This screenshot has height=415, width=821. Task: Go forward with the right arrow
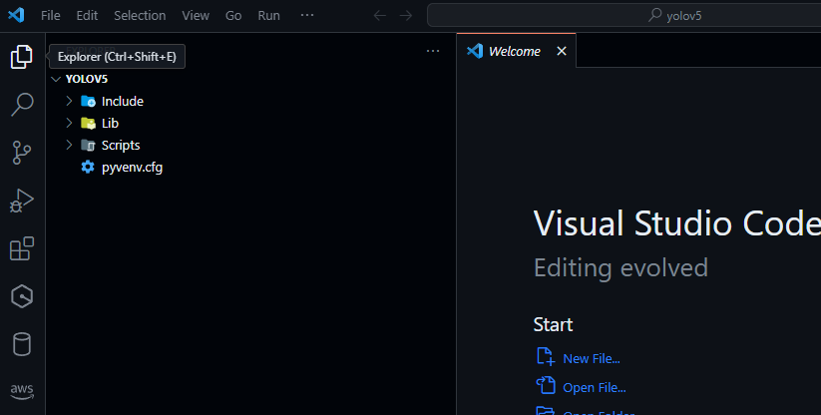[x=406, y=16]
